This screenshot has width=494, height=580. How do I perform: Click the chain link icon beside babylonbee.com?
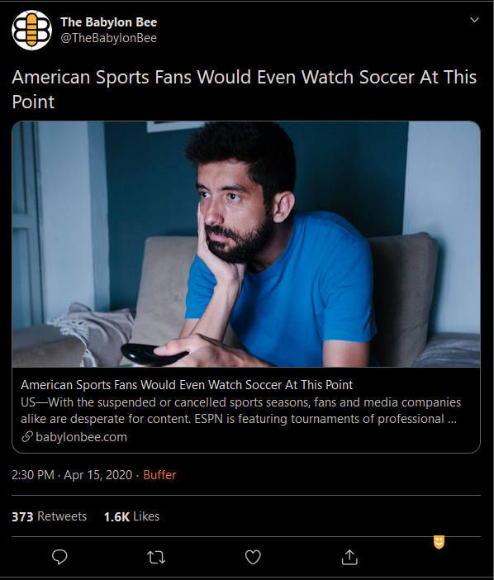27,437
